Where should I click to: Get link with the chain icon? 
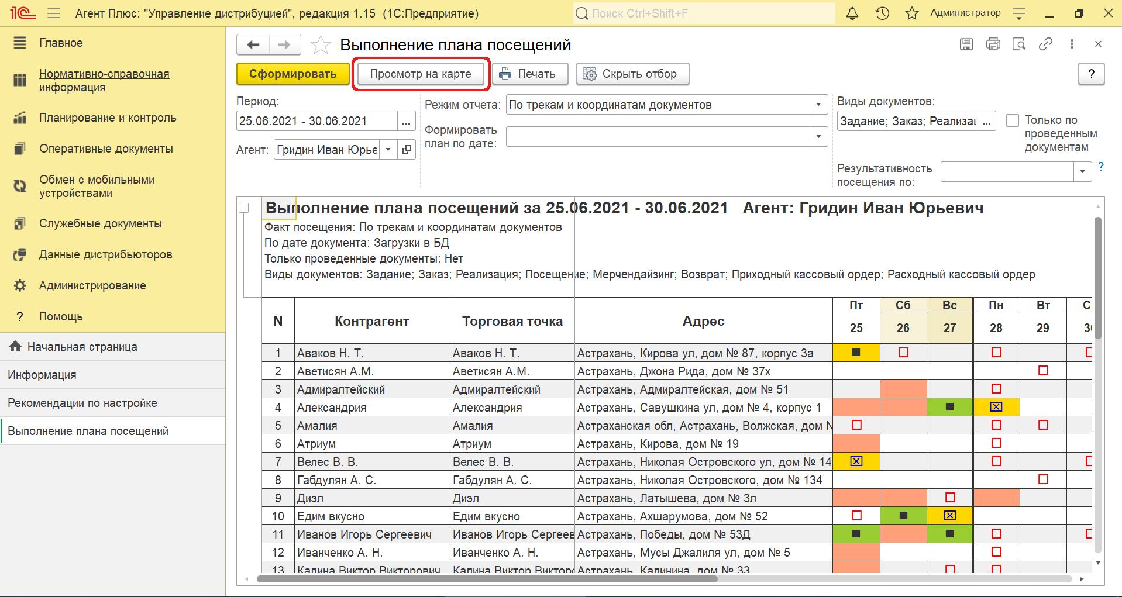1045,44
